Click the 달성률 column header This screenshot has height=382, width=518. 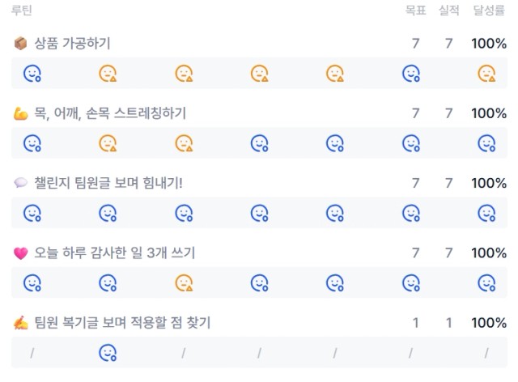pyautogui.click(x=489, y=11)
